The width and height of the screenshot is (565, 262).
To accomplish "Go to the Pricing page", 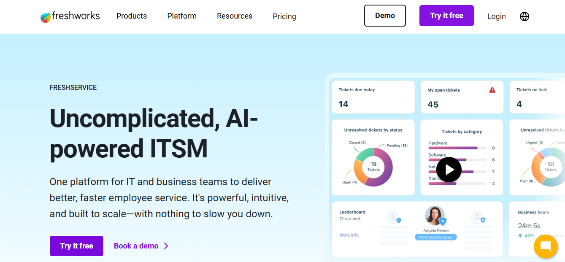I will pyautogui.click(x=284, y=16).
